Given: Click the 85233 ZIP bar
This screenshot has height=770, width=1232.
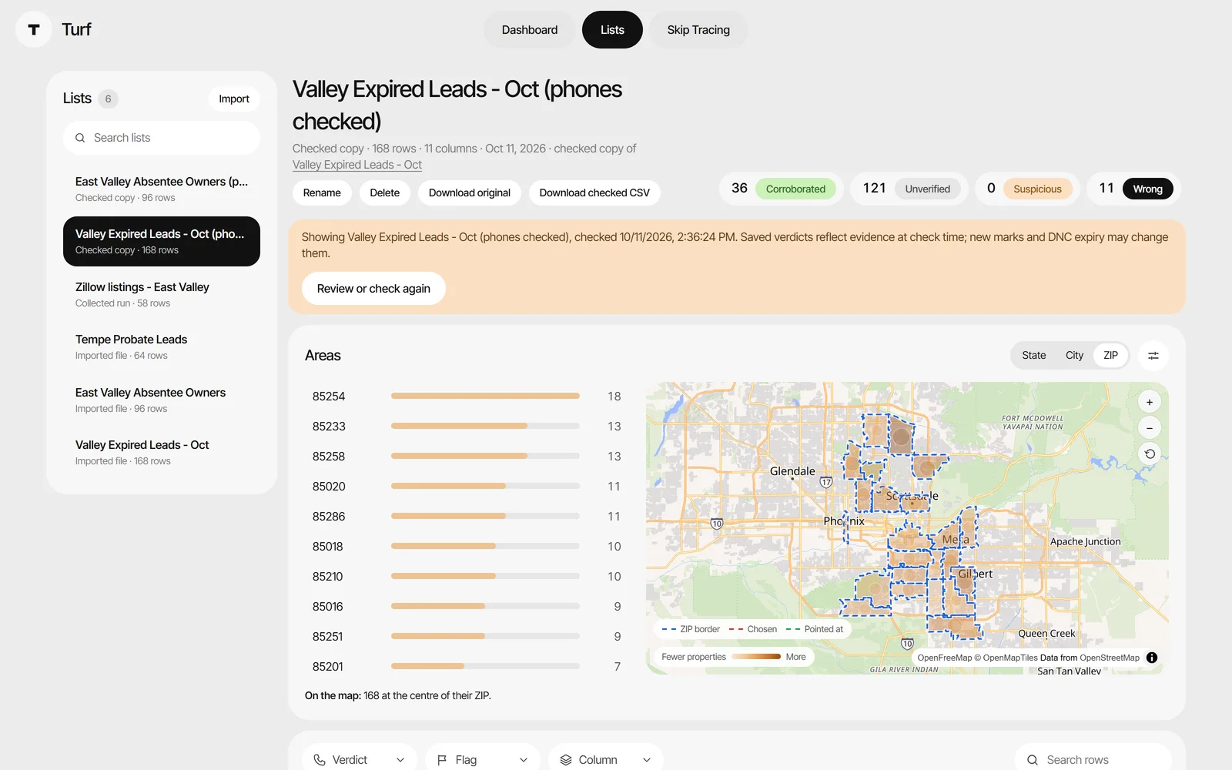Looking at the screenshot, I should pos(485,426).
